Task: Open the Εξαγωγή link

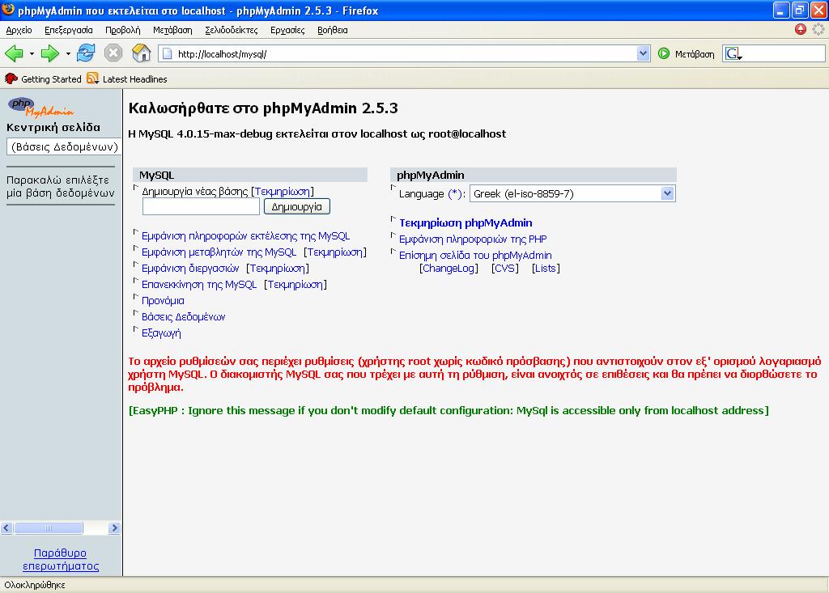Action: (x=161, y=333)
